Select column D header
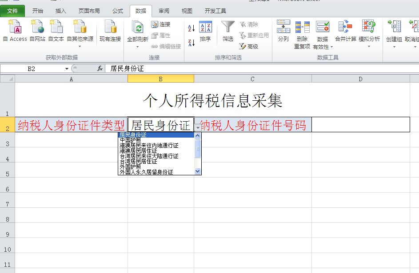This screenshot has width=419, height=273. tap(360, 79)
